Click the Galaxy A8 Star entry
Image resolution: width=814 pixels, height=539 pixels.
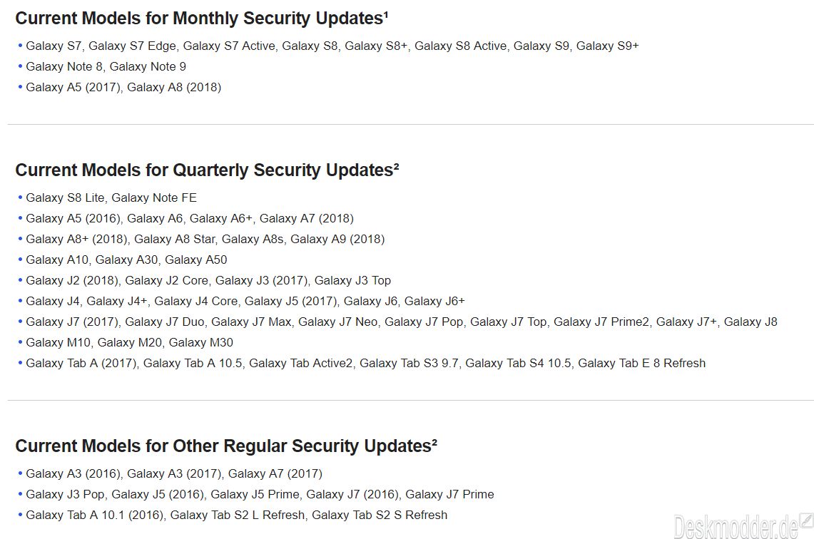(x=174, y=240)
